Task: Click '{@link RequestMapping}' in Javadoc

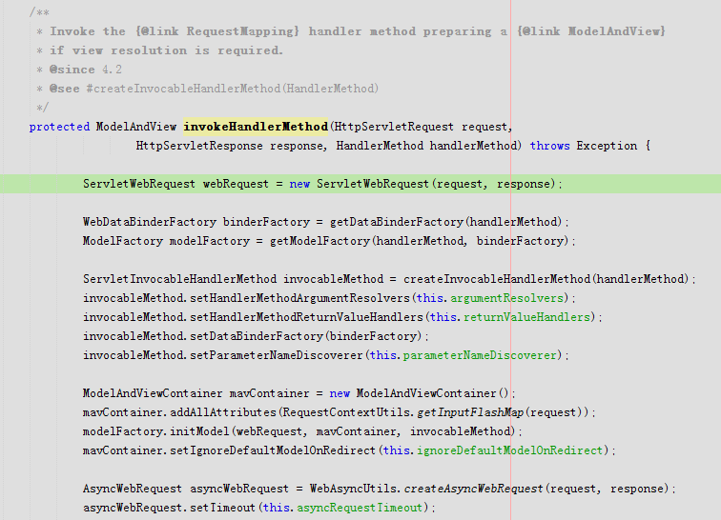Action: coord(217,31)
